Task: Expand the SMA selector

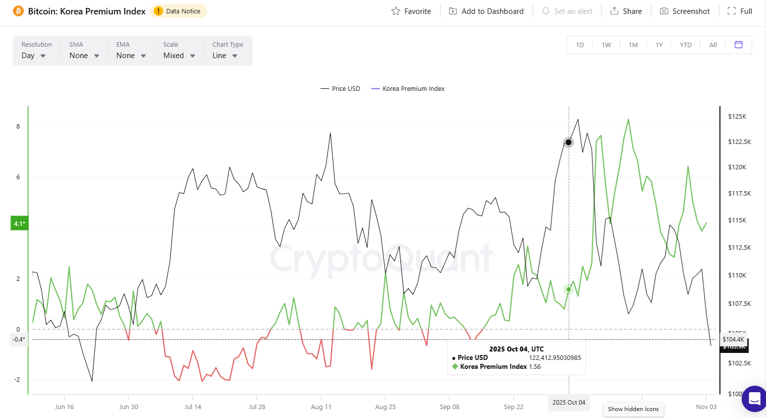Action: pos(83,56)
